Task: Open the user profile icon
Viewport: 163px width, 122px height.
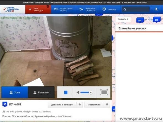Action: 156,9
